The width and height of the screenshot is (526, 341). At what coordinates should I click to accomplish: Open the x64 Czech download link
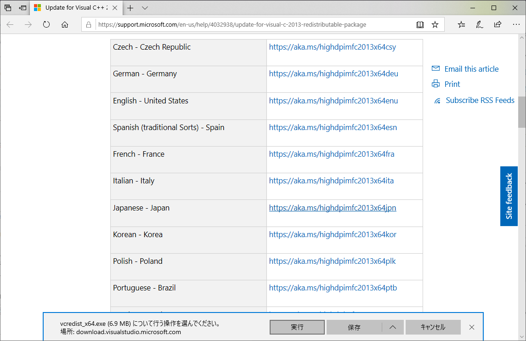[x=333, y=47]
